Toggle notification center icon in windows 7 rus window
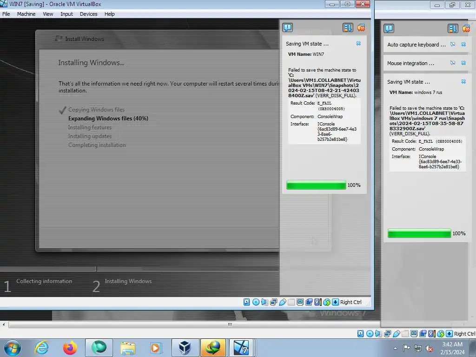Image resolution: width=476 pixels, height=357 pixels. [389, 28]
